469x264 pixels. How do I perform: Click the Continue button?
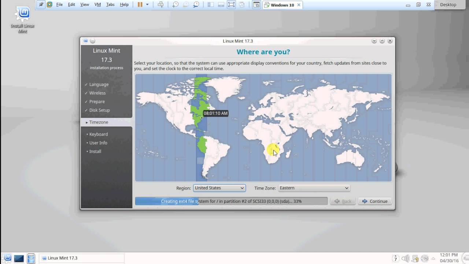pyautogui.click(x=375, y=201)
